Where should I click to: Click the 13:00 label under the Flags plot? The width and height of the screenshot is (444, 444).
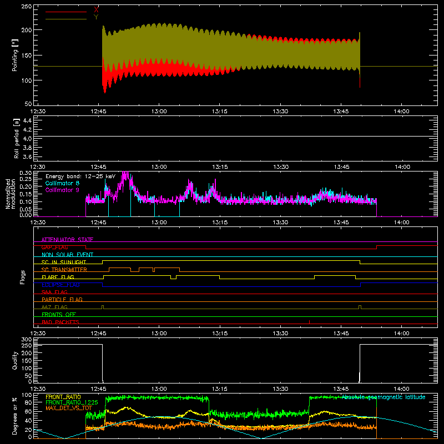pyautogui.click(x=159, y=334)
